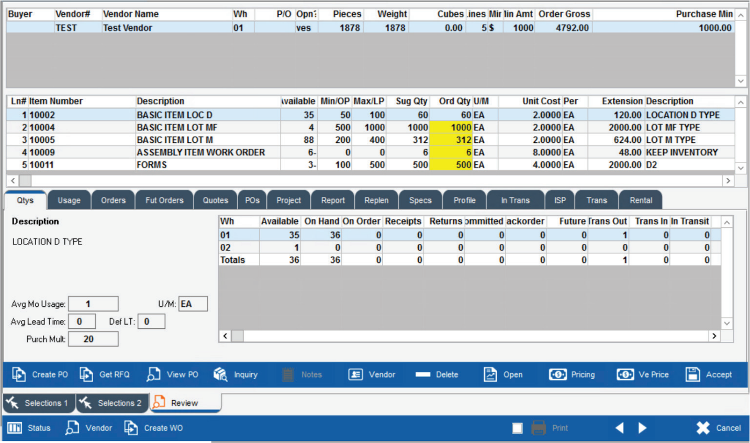
Task: Switch to the Replen tab
Action: [x=376, y=200]
